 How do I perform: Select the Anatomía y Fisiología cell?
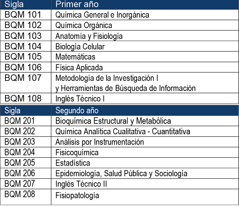tap(89, 36)
